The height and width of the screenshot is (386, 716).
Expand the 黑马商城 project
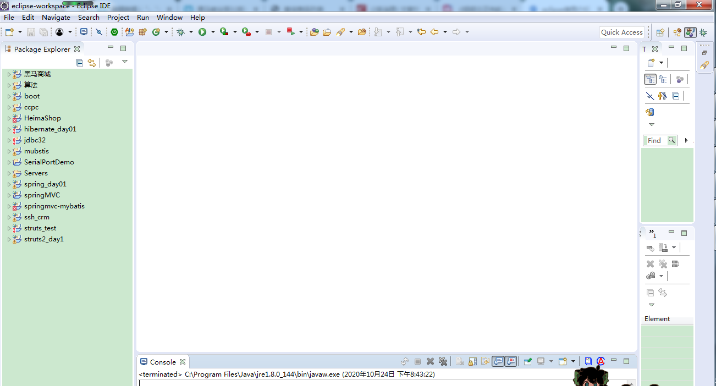(9, 74)
